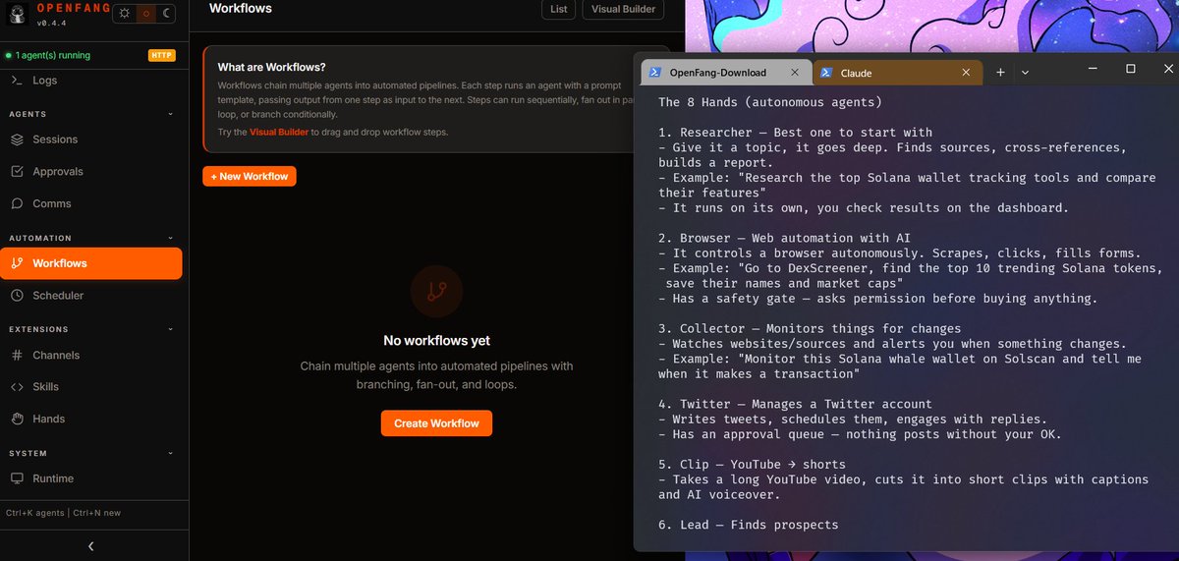Click the Logs terminal icon
The height and width of the screenshot is (561, 1179).
point(17,81)
